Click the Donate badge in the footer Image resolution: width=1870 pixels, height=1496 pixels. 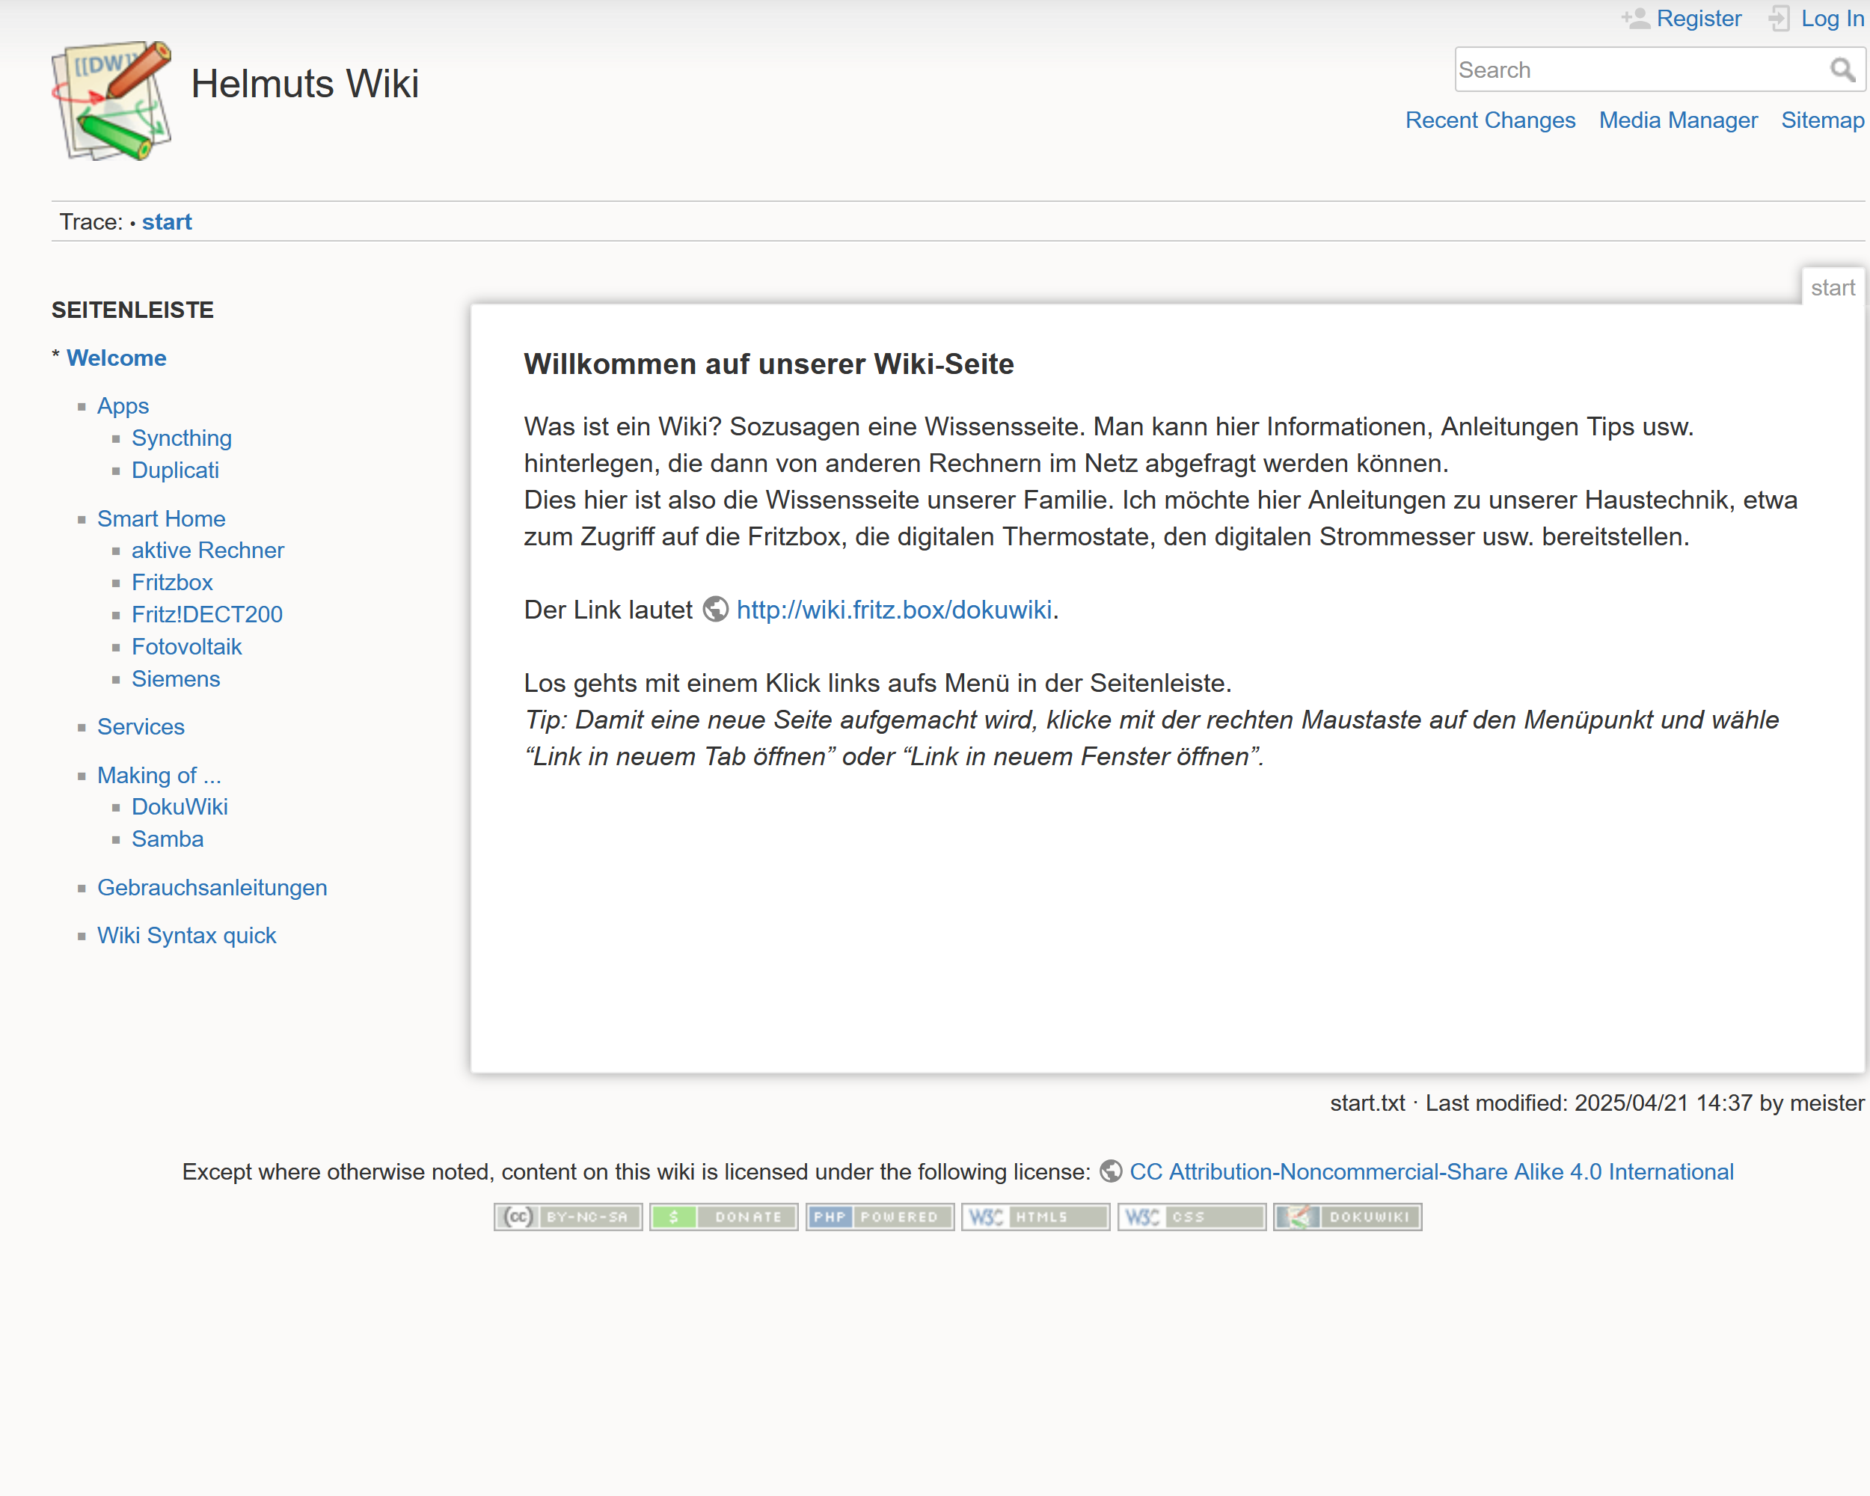[723, 1217]
